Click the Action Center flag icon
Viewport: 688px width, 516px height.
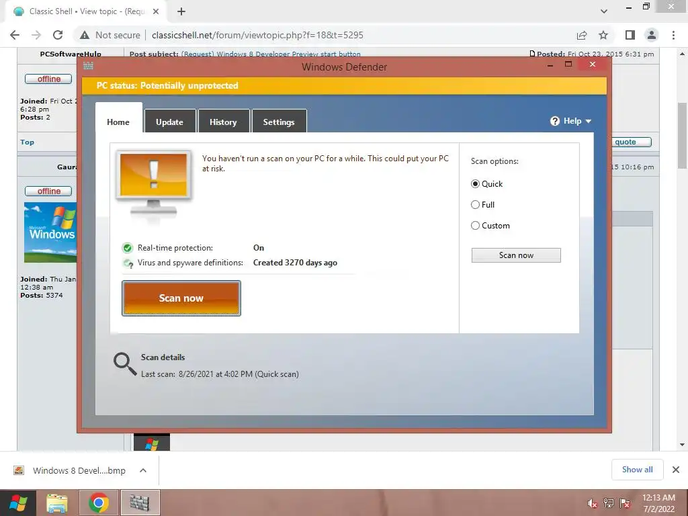pyautogui.click(x=626, y=503)
